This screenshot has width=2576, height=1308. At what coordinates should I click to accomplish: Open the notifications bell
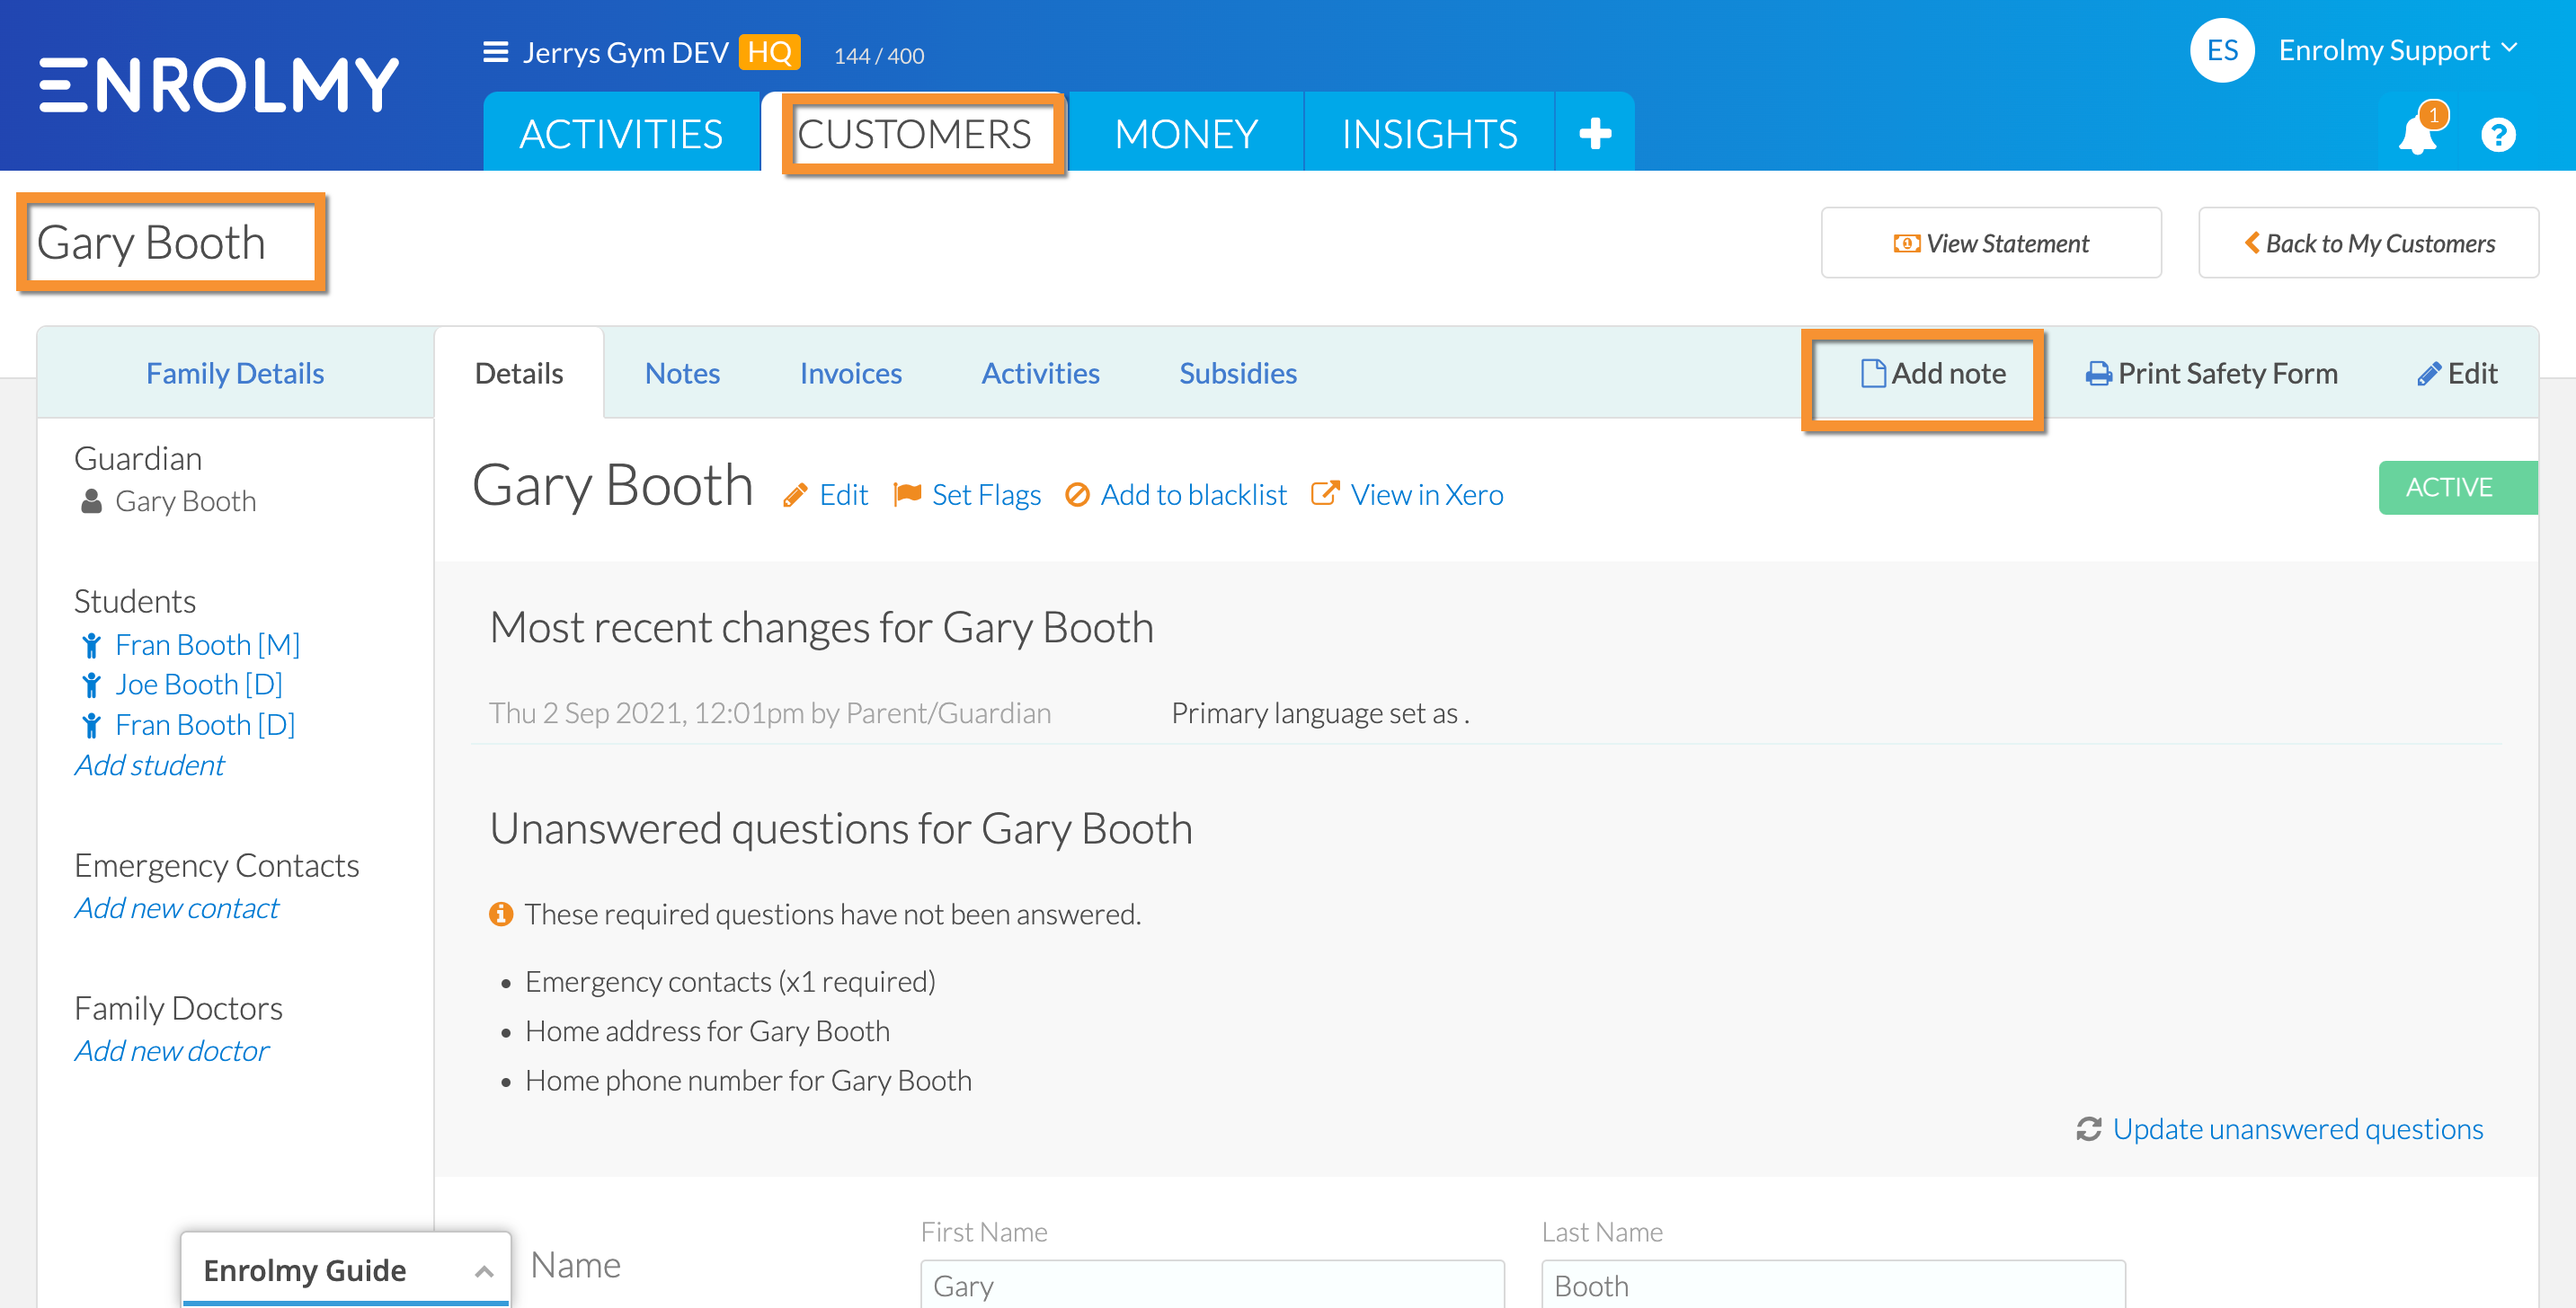[x=2417, y=134]
